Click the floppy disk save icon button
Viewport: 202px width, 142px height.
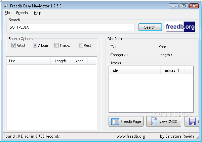click(192, 121)
